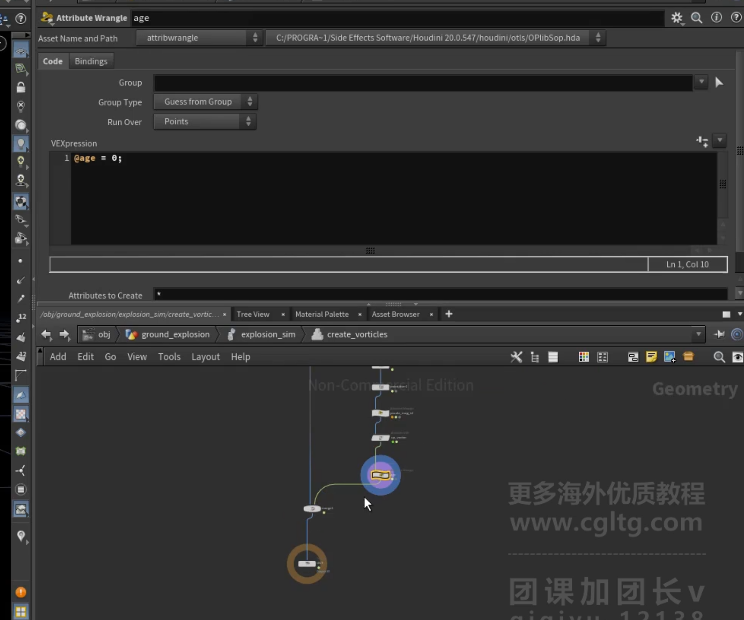Toggle the lock icon in left toolbar
744x620 pixels.
(21, 87)
